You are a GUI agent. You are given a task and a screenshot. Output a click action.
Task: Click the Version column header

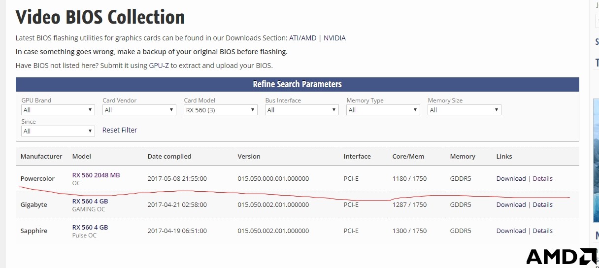pos(249,156)
